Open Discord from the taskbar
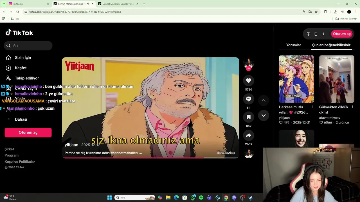 pyautogui.click(x=234, y=198)
